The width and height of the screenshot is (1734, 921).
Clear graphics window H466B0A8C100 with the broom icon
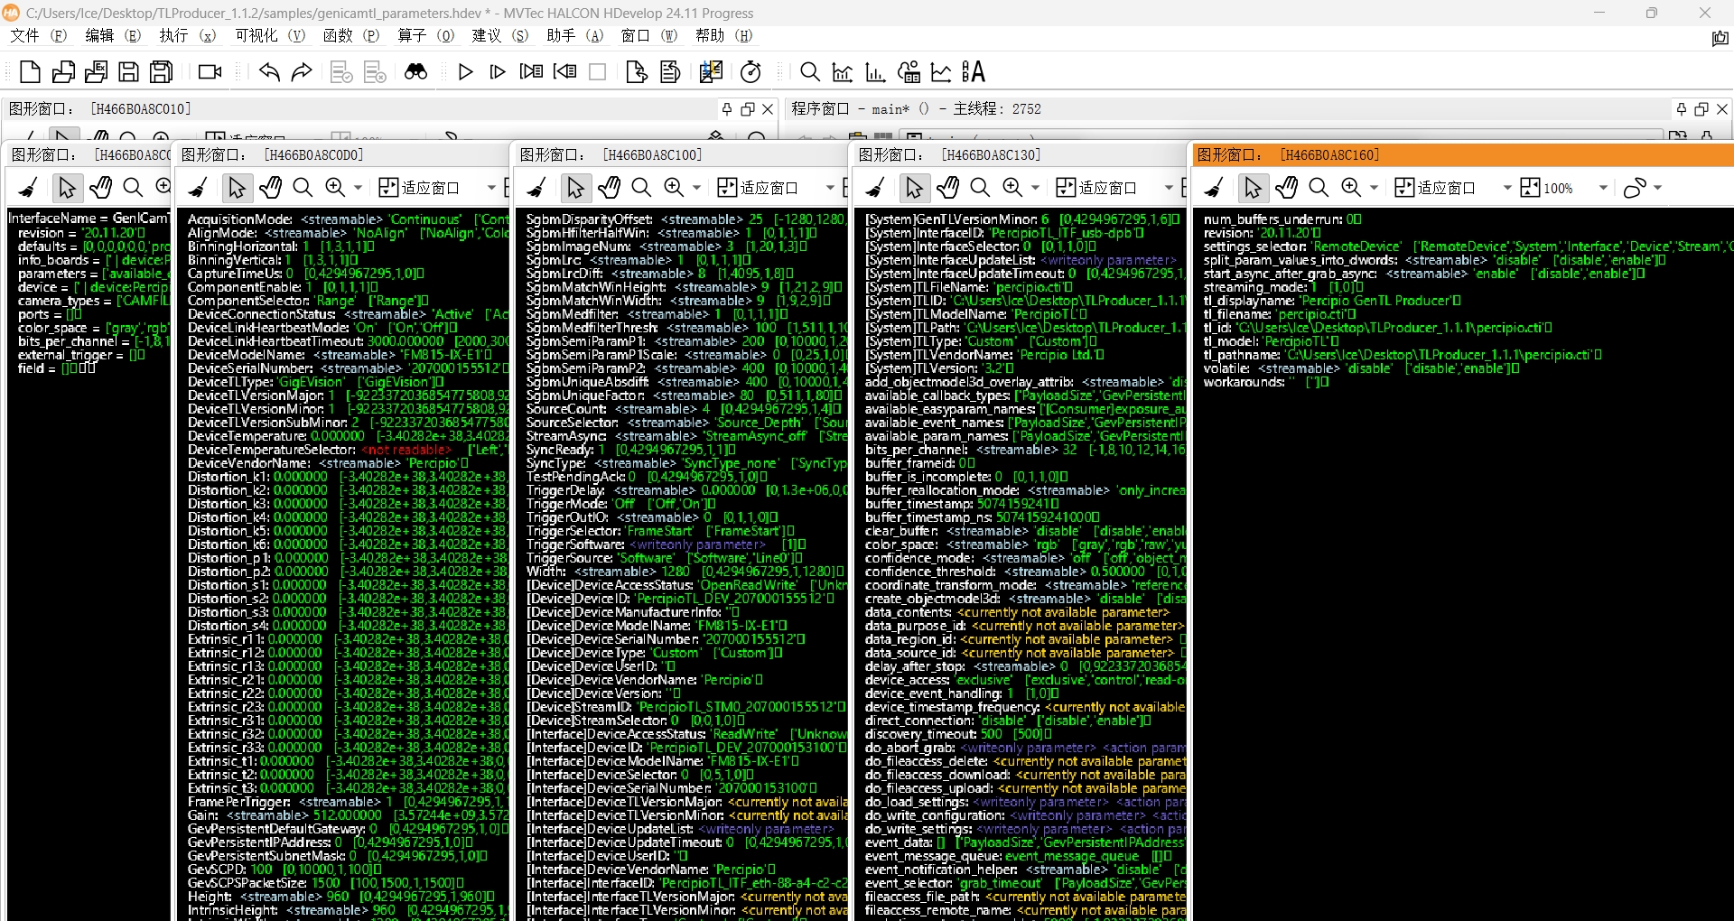pos(537,188)
